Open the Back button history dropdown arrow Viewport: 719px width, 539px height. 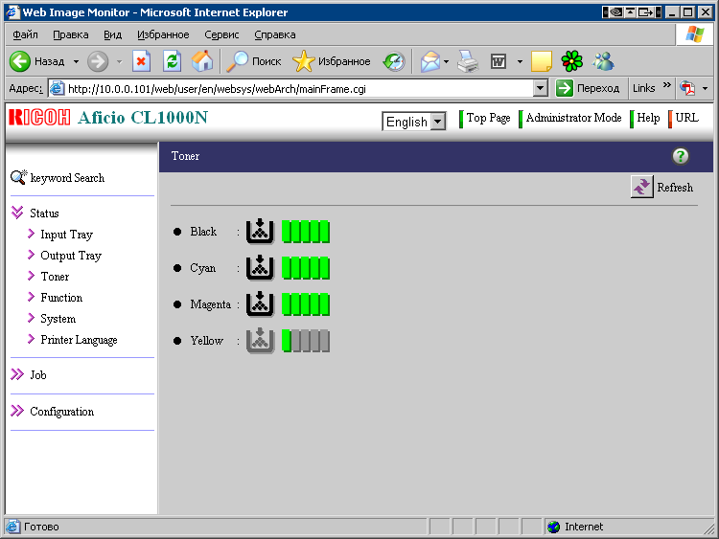point(76,61)
